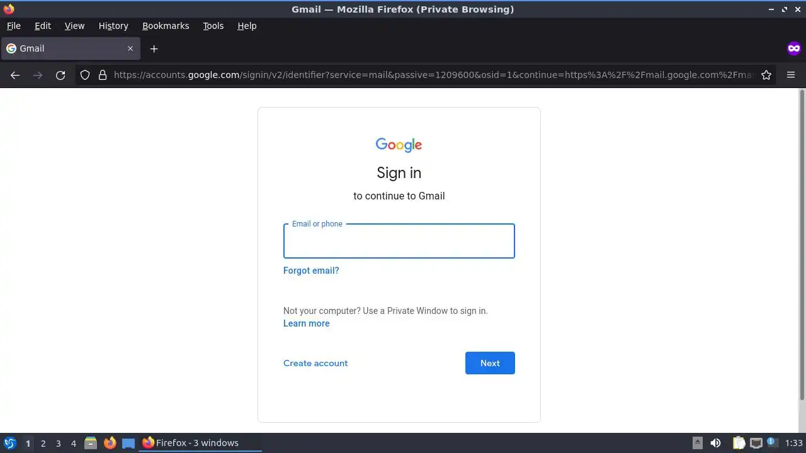Launch Firefox from the taskbar quick launcher
The width and height of the screenshot is (806, 453).
[110, 443]
